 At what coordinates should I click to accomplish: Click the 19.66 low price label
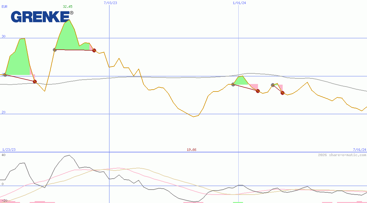(191, 150)
